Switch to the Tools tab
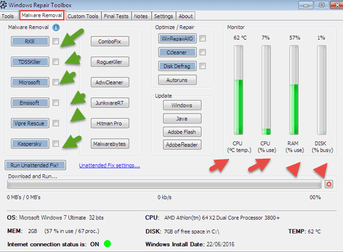 coord(7,17)
